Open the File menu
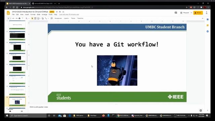The height and width of the screenshot is (121, 215). pos(13,14)
